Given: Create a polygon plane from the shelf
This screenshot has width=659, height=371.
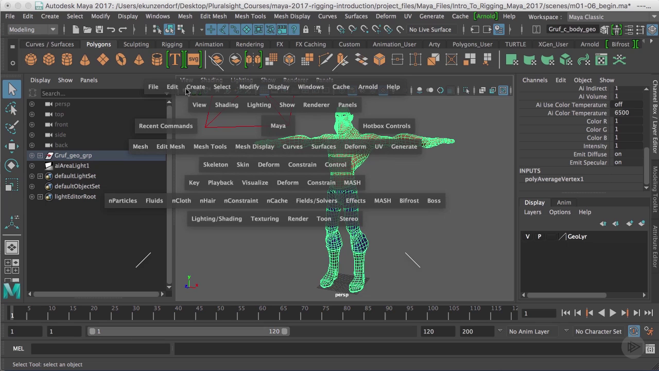Looking at the screenshot, I should (103, 60).
